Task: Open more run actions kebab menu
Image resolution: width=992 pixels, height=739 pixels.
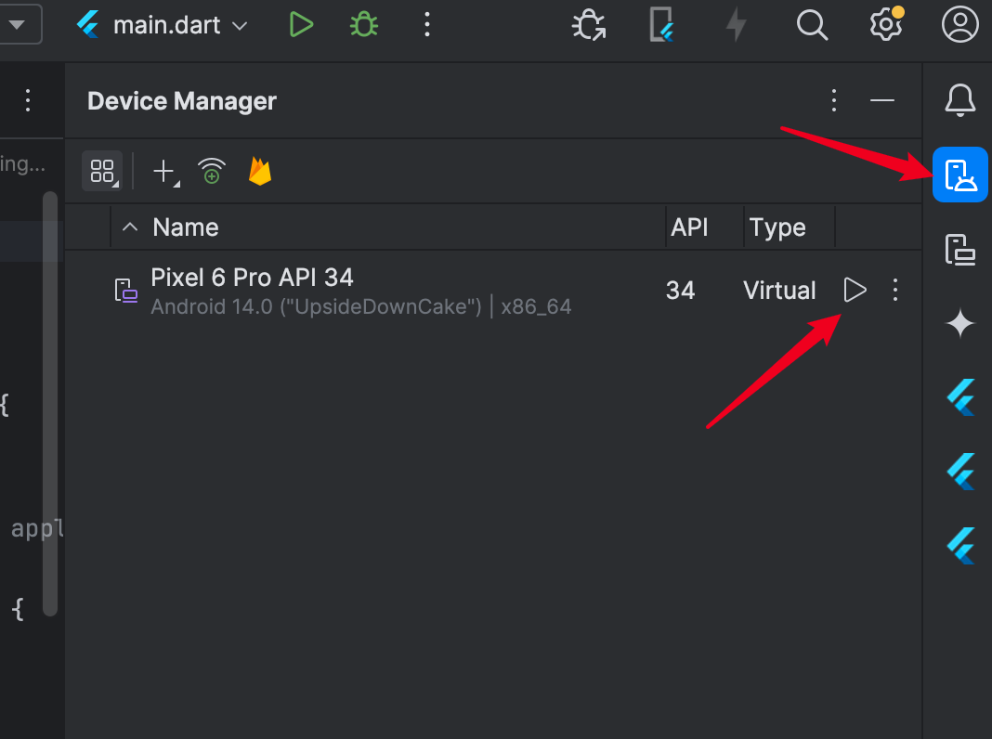Action: 427,25
